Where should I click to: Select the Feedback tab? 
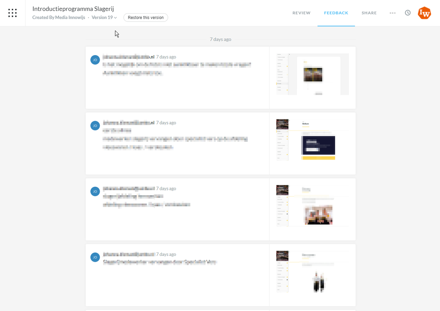tap(336, 13)
